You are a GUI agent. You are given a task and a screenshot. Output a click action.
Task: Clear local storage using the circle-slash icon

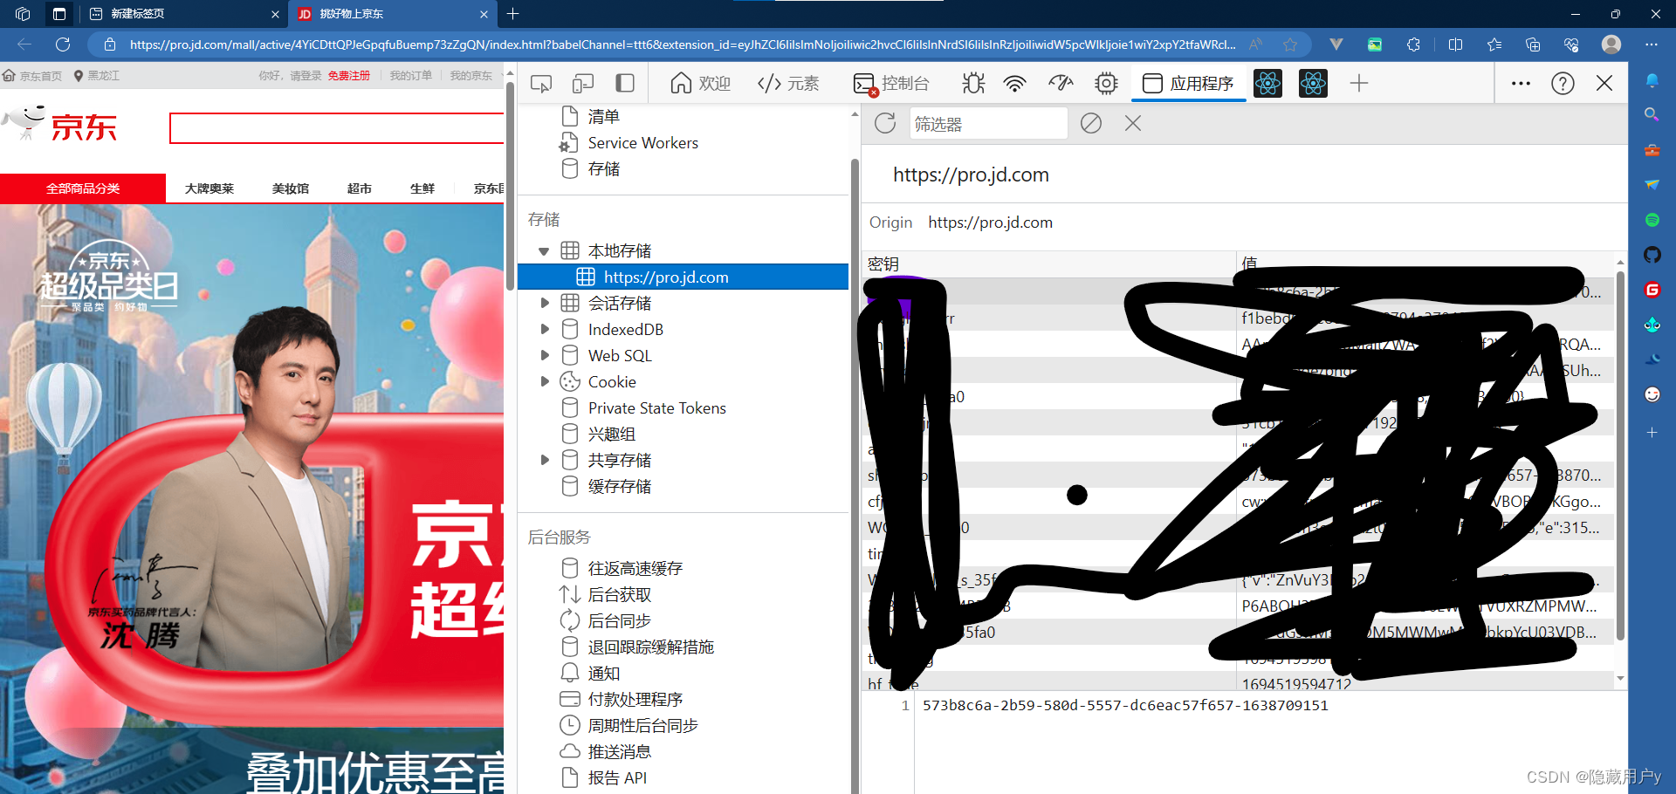click(x=1090, y=123)
